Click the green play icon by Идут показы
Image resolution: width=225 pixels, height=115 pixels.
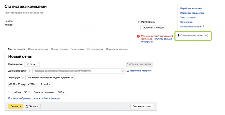139,22
